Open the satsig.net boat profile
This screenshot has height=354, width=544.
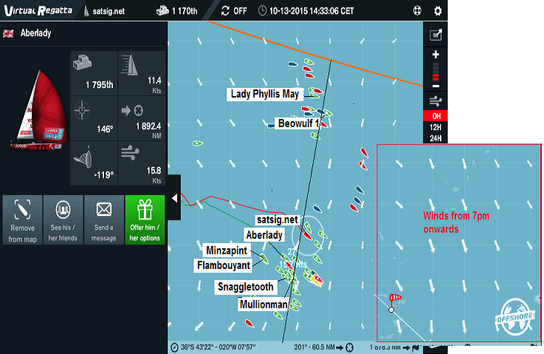point(104,11)
